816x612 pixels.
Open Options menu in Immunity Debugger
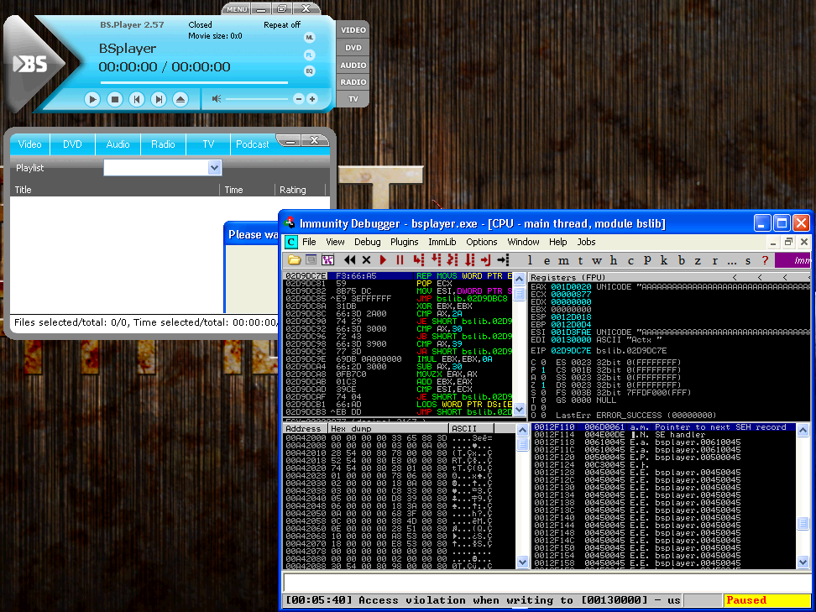pyautogui.click(x=481, y=242)
